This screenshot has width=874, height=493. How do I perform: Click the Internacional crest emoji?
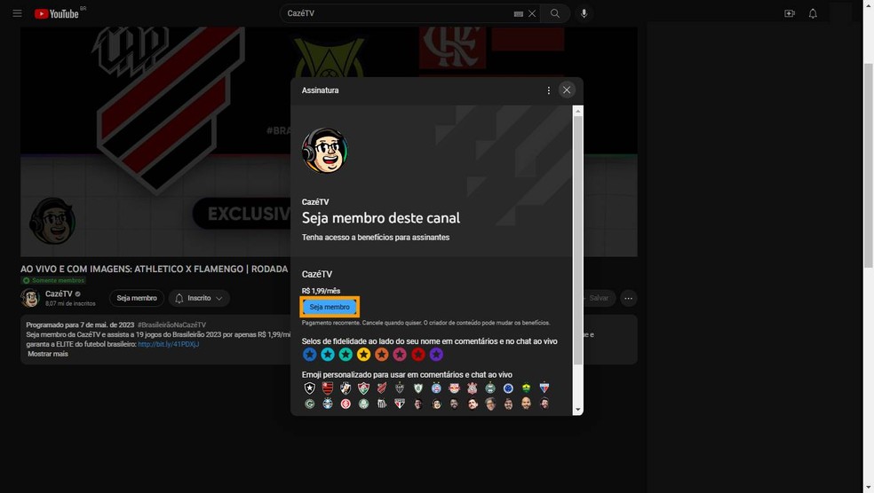click(346, 404)
